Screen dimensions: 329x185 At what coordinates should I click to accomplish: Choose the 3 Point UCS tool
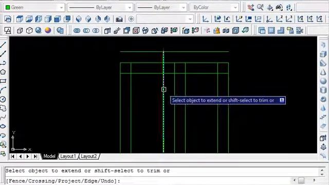[289, 19]
